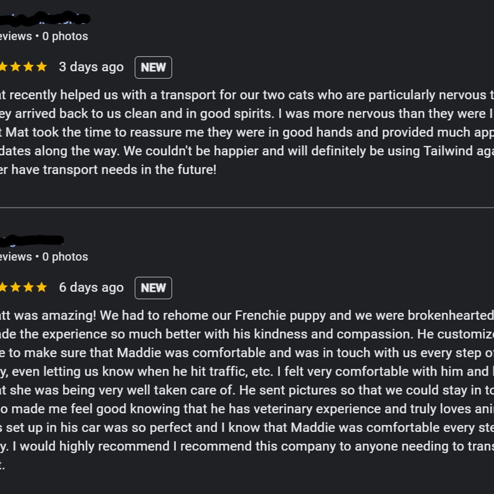Click the "reviews" count text under the second reviewer

click(x=16, y=257)
